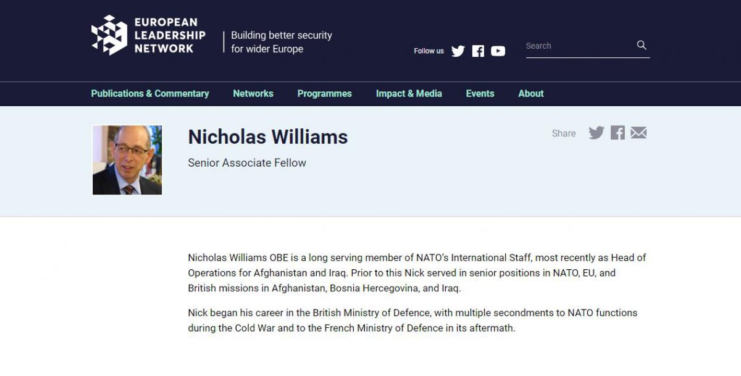
Task: Click the search magnifier icon
Action: (642, 45)
